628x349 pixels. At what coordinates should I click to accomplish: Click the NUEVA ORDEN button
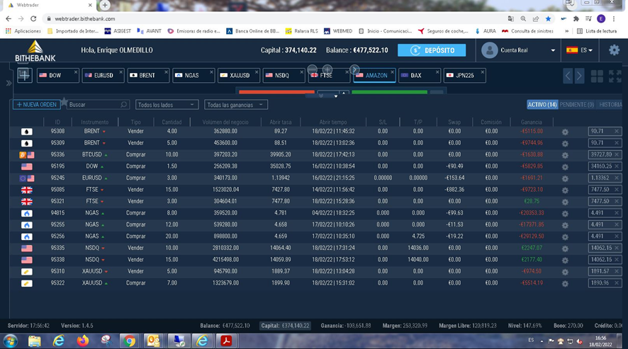(x=36, y=105)
